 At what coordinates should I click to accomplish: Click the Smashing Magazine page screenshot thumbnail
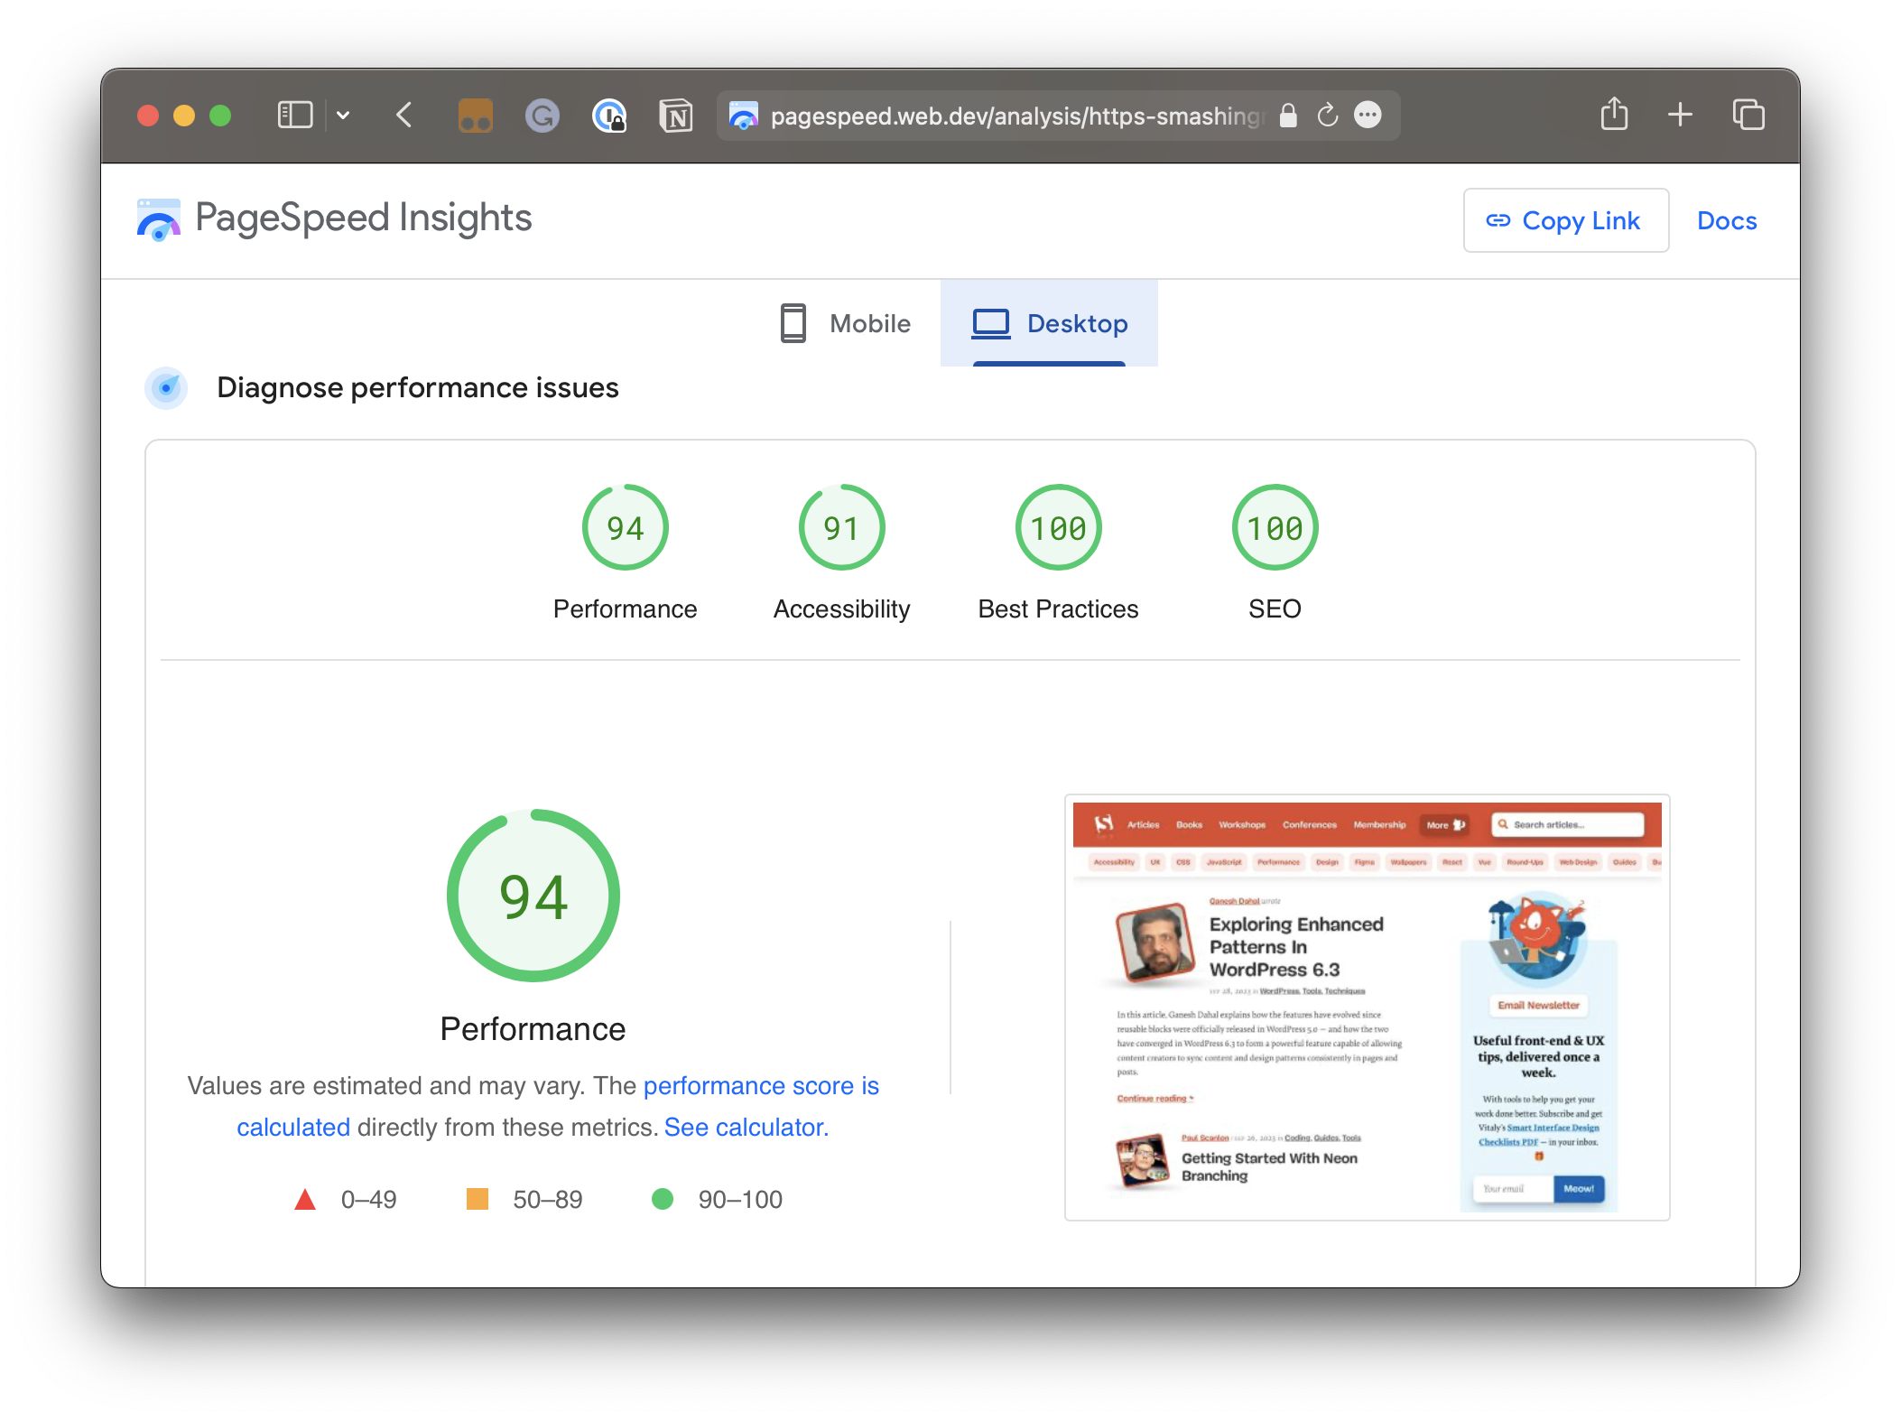click(1367, 1008)
